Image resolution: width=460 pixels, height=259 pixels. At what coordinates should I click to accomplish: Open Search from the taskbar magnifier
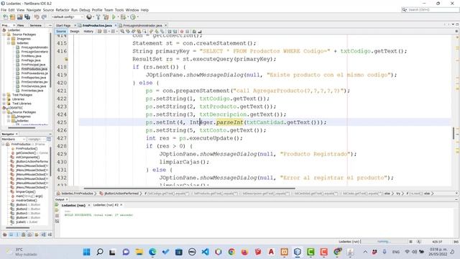pyautogui.click(x=100, y=252)
